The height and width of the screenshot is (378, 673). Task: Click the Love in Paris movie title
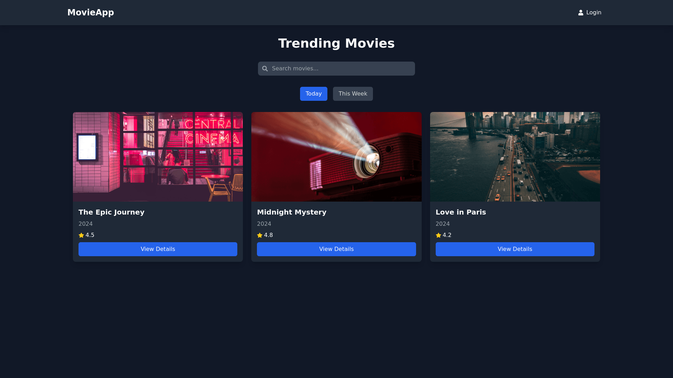pyautogui.click(x=461, y=212)
